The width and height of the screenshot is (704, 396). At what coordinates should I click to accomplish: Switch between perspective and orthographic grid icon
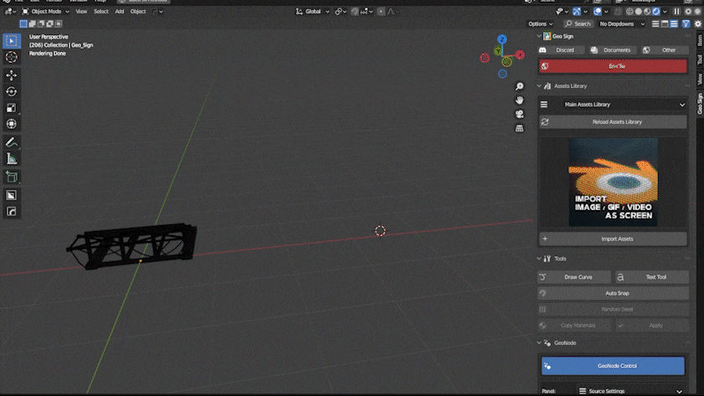click(x=520, y=128)
